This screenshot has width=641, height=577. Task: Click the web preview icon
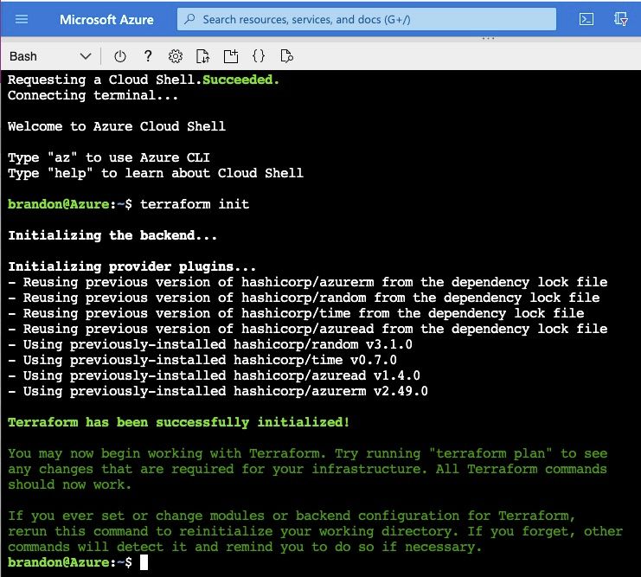286,56
